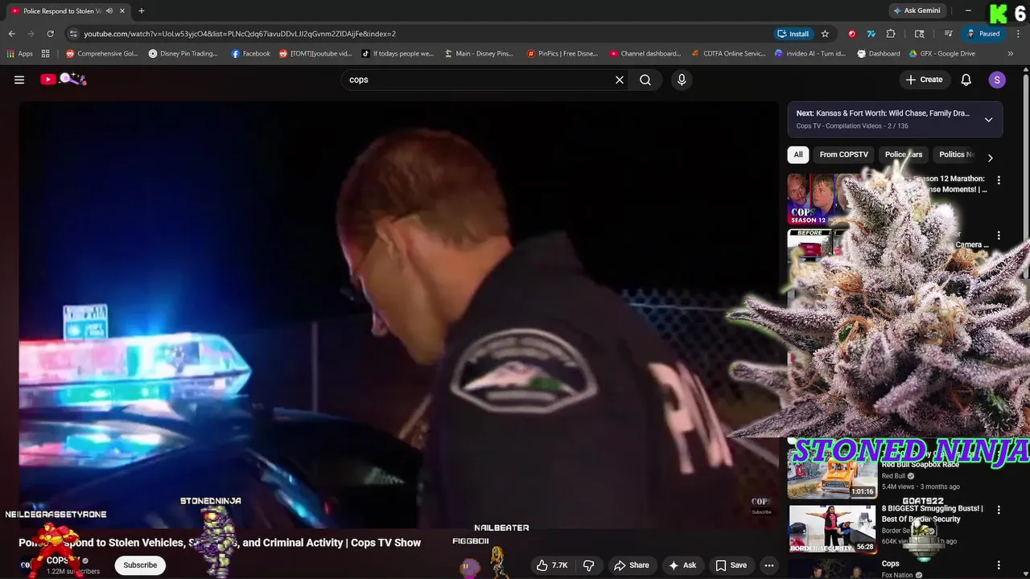Screen dimensions: 1030x579
Task: Click the Create button
Action: (x=924, y=80)
